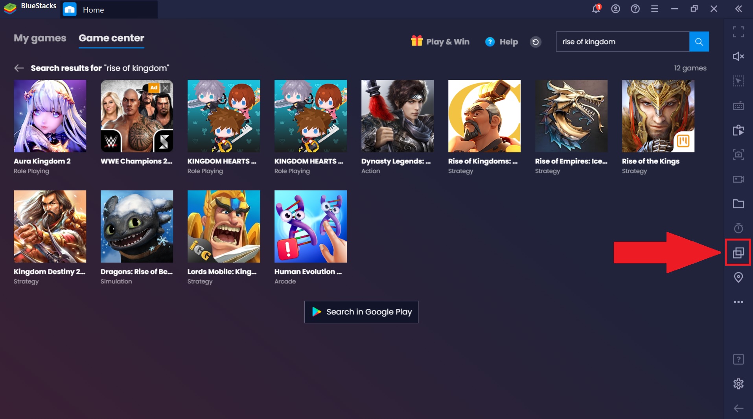The height and width of the screenshot is (419, 753).
Task: Click the 'Rise of Empires: Ice...' title text
Action: coord(571,161)
